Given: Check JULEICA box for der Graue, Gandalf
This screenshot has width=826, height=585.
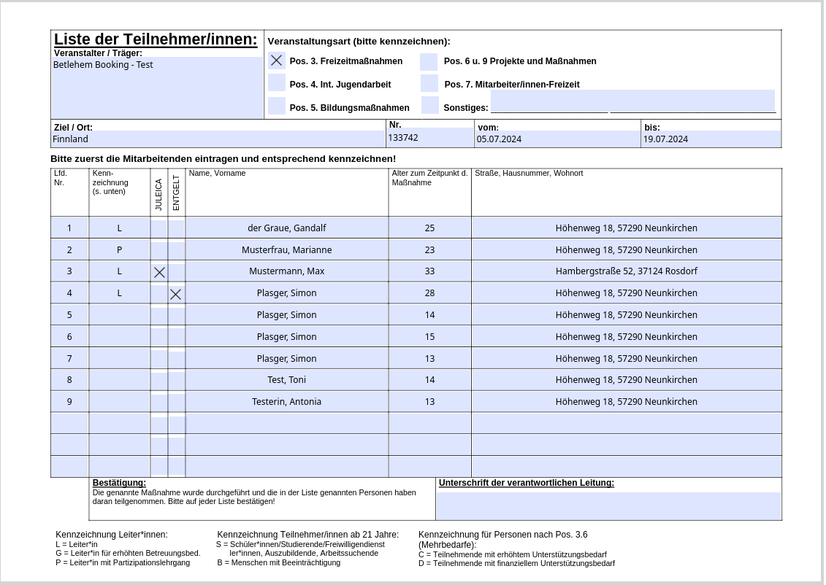Looking at the screenshot, I should (x=159, y=228).
